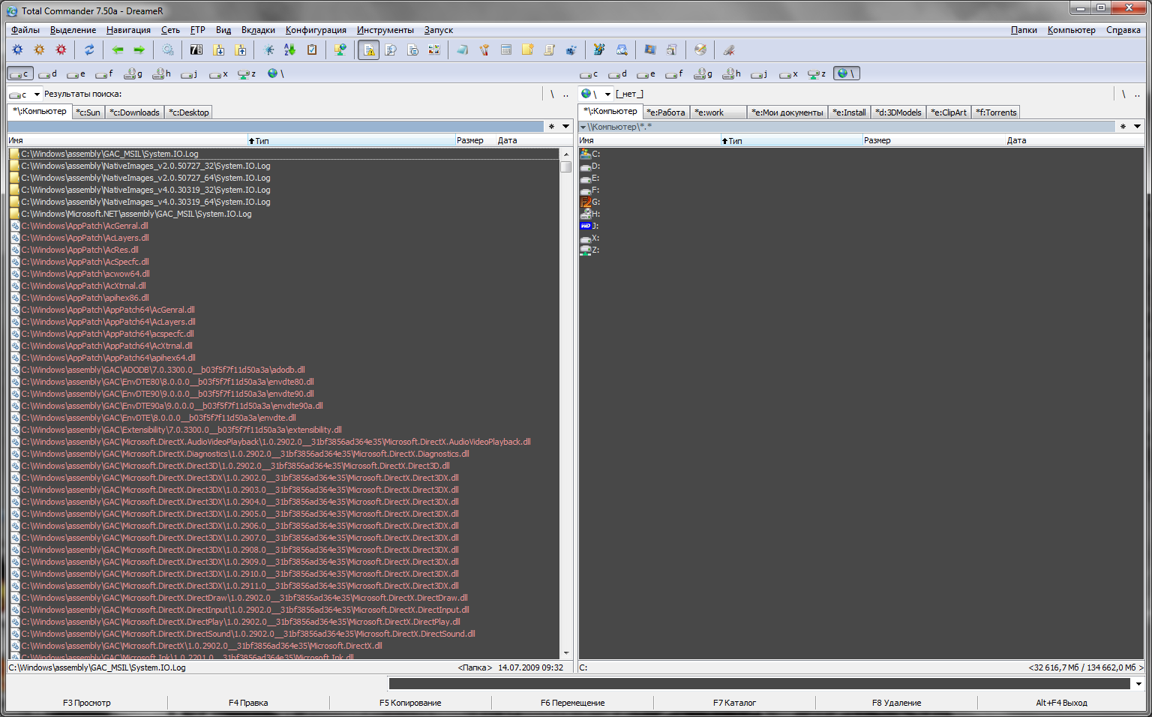Open left panel favorites asterisk menu
This screenshot has height=717, width=1152.
coord(552,126)
